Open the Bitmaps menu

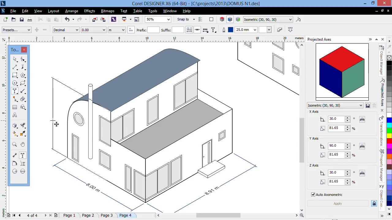coord(107,11)
